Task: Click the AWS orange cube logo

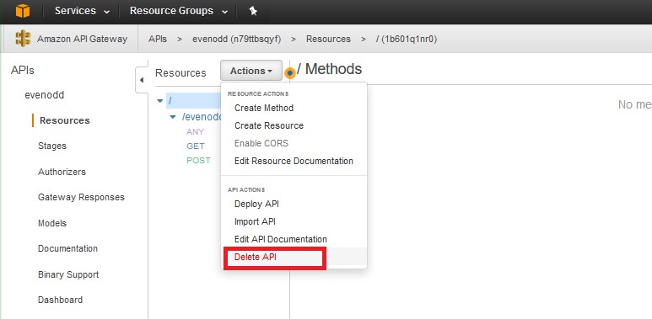Action: 23,11
